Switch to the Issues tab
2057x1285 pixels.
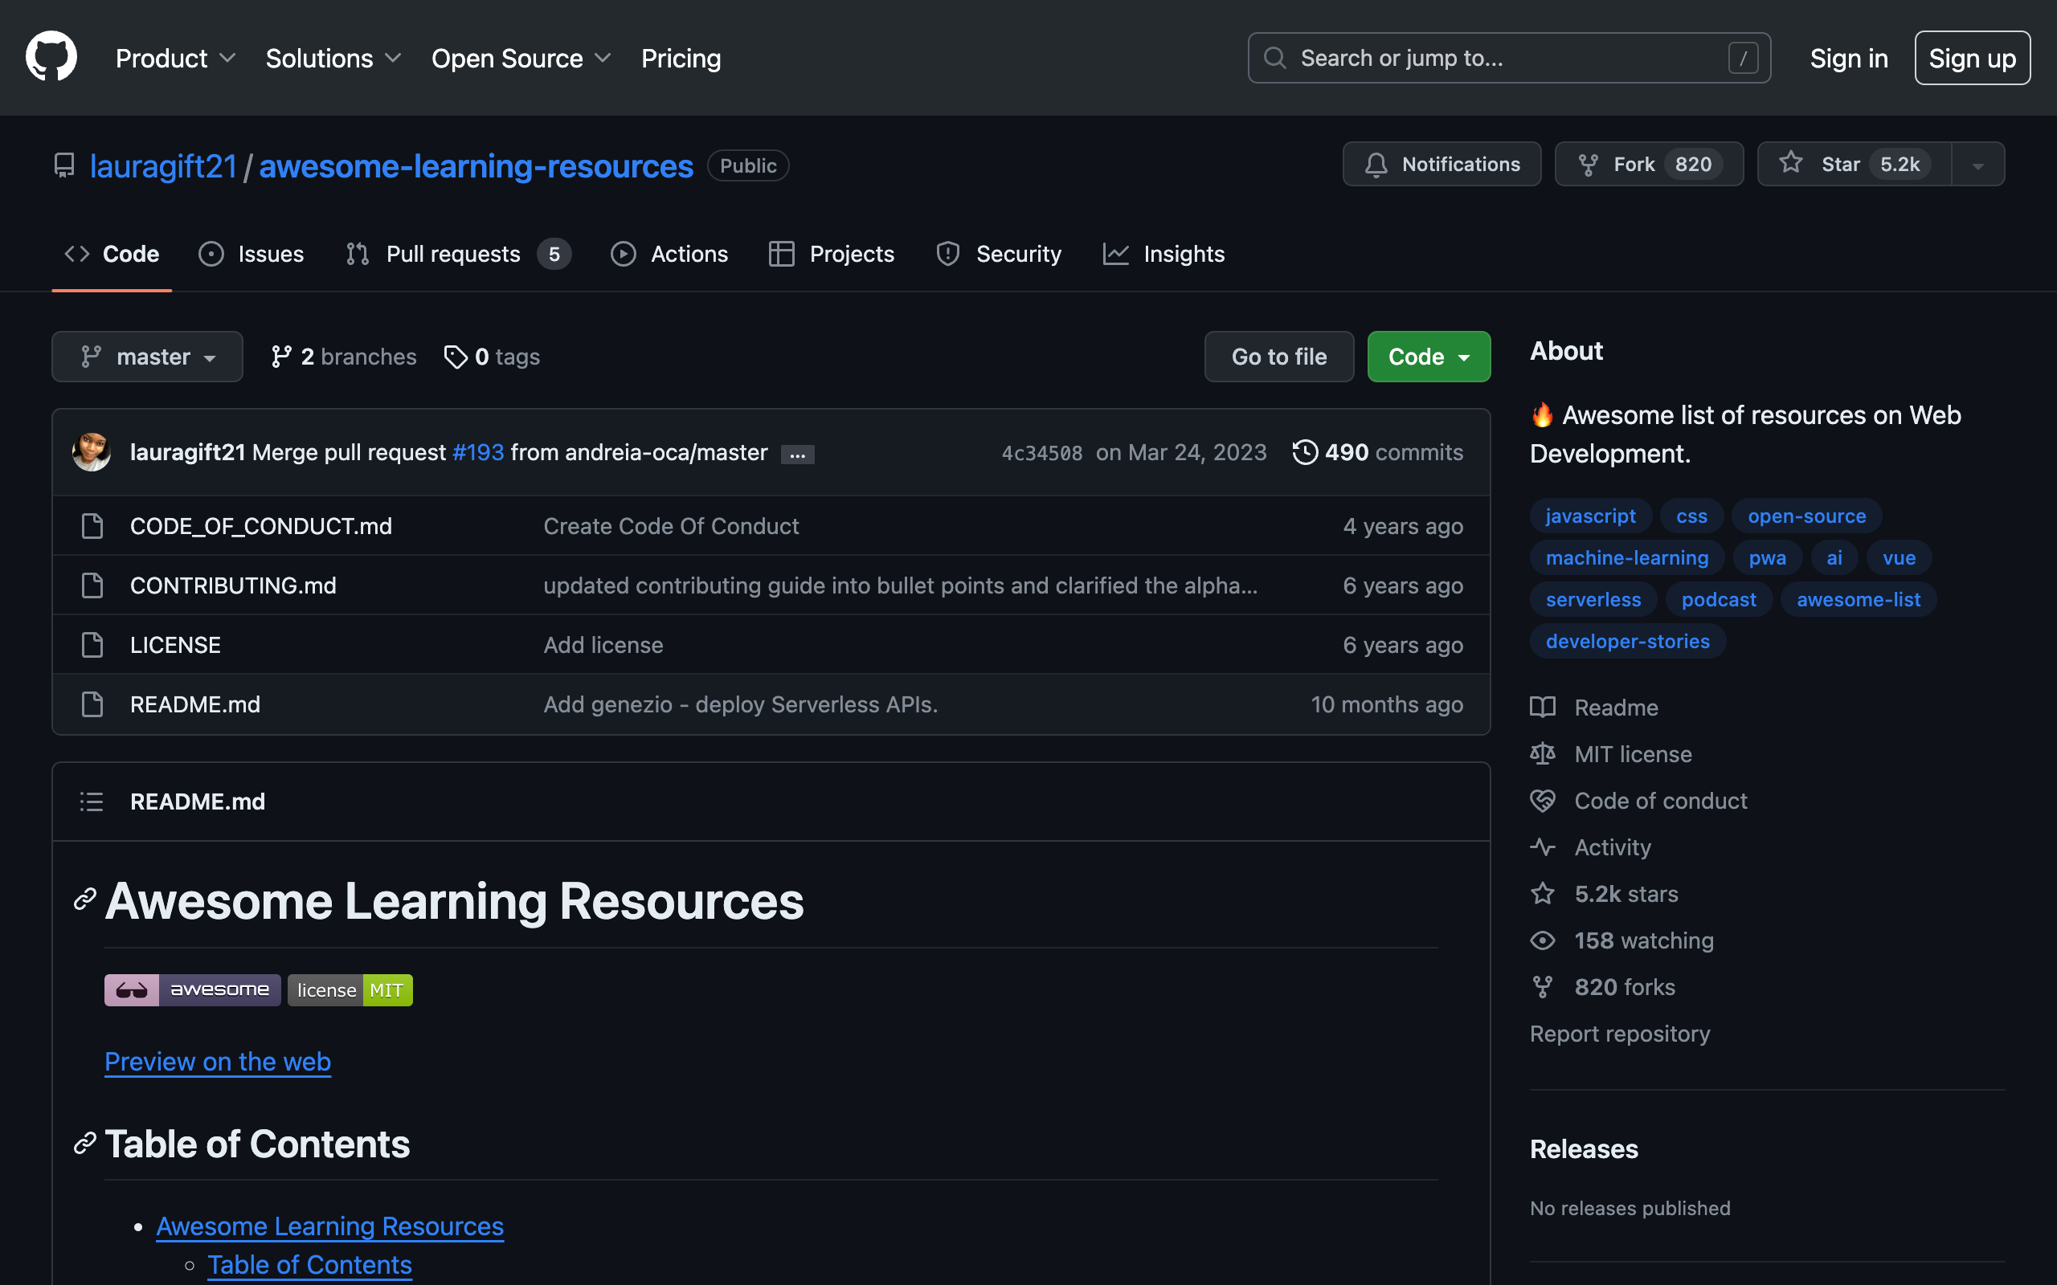point(252,254)
